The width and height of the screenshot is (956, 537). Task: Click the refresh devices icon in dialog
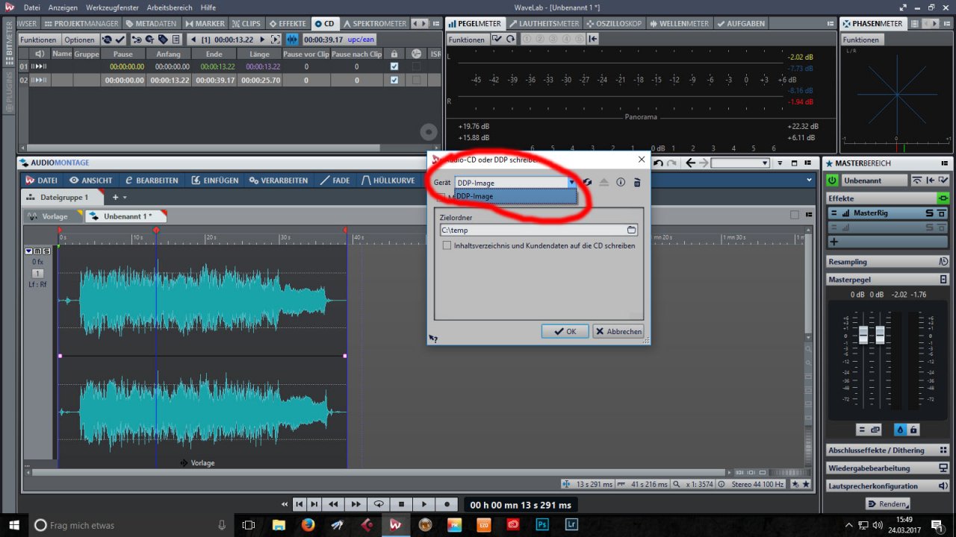click(588, 182)
